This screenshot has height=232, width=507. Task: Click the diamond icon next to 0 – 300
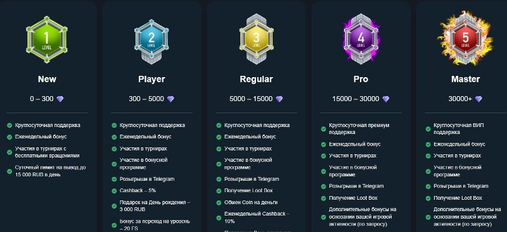tap(60, 99)
